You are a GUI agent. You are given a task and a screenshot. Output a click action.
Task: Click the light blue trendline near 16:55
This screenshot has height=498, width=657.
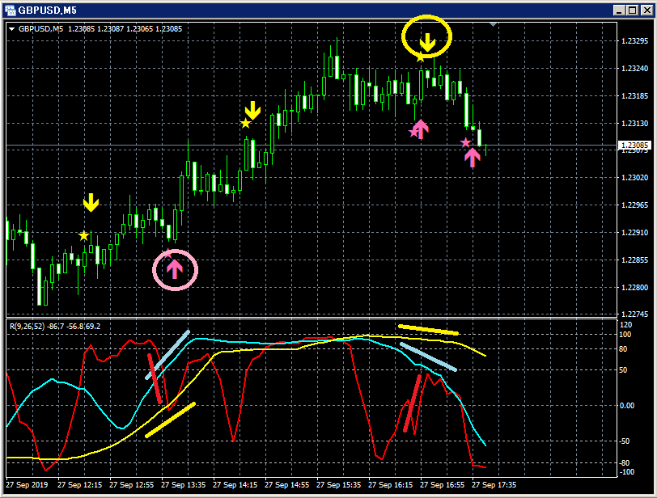tap(428, 357)
